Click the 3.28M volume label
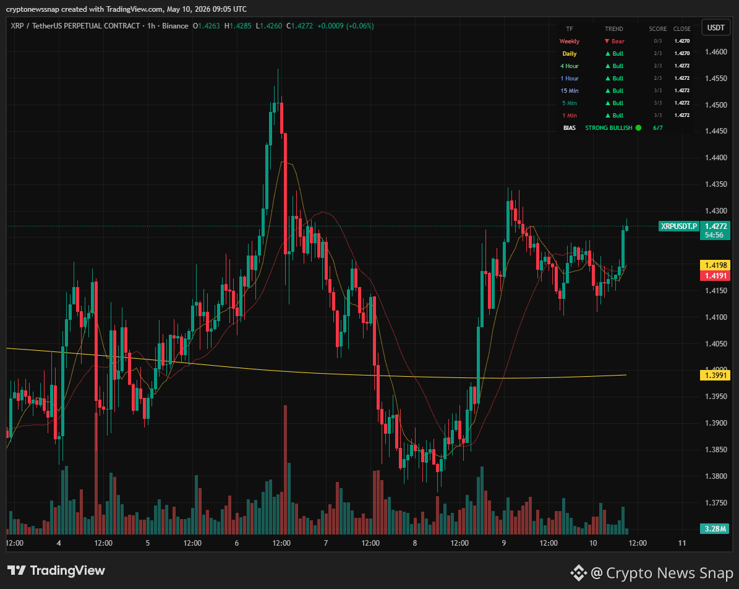The width and height of the screenshot is (739, 589). pos(716,528)
